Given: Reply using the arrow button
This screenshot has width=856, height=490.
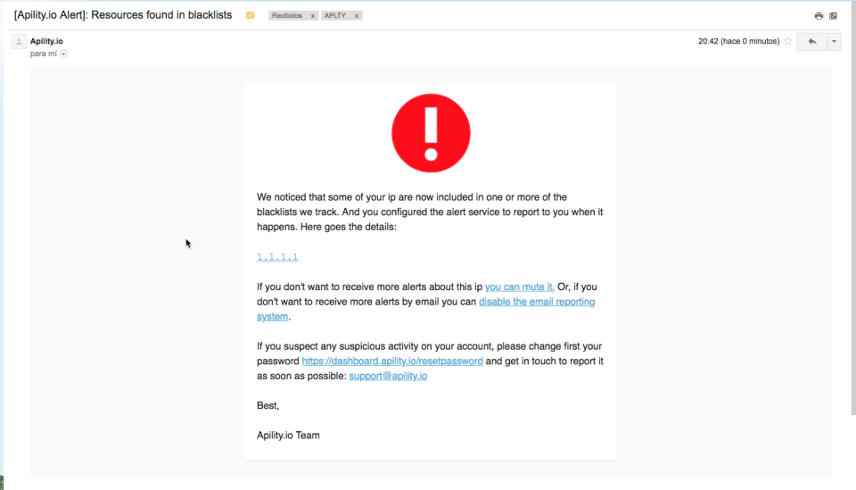Looking at the screenshot, I should coord(811,42).
